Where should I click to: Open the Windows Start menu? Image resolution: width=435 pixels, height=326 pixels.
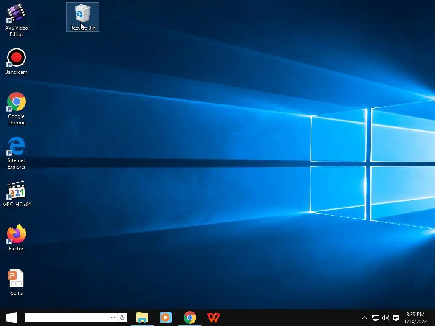pyautogui.click(x=11, y=318)
